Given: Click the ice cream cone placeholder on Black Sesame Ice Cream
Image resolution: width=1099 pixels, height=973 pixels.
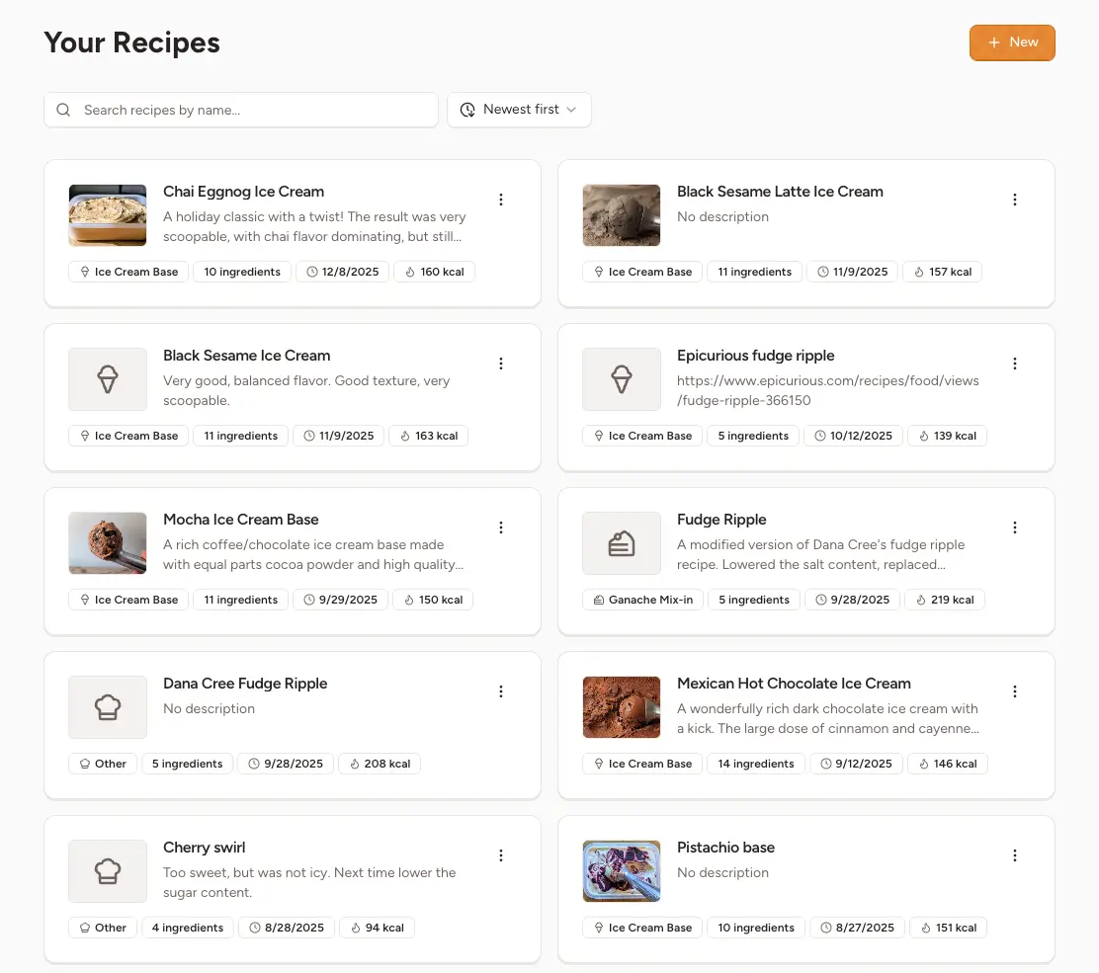Looking at the screenshot, I should coord(107,378).
